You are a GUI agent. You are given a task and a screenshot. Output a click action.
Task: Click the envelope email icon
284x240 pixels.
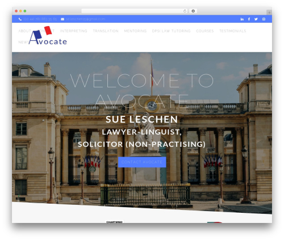pyautogui.click(x=62, y=19)
